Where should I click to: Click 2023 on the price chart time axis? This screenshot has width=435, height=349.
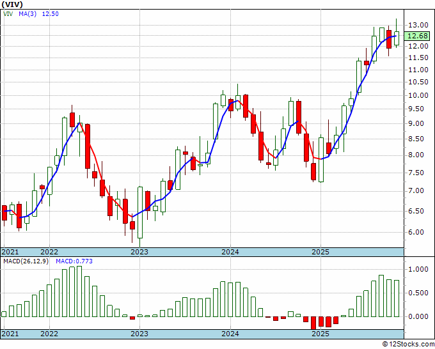click(139, 252)
